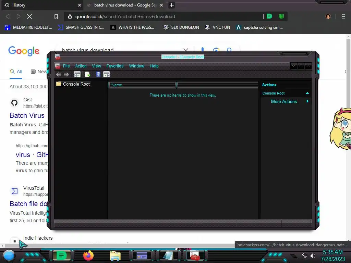Viewport: 351px width, 263px height.
Task: Switch to the History browser tab
Action: coord(42,5)
